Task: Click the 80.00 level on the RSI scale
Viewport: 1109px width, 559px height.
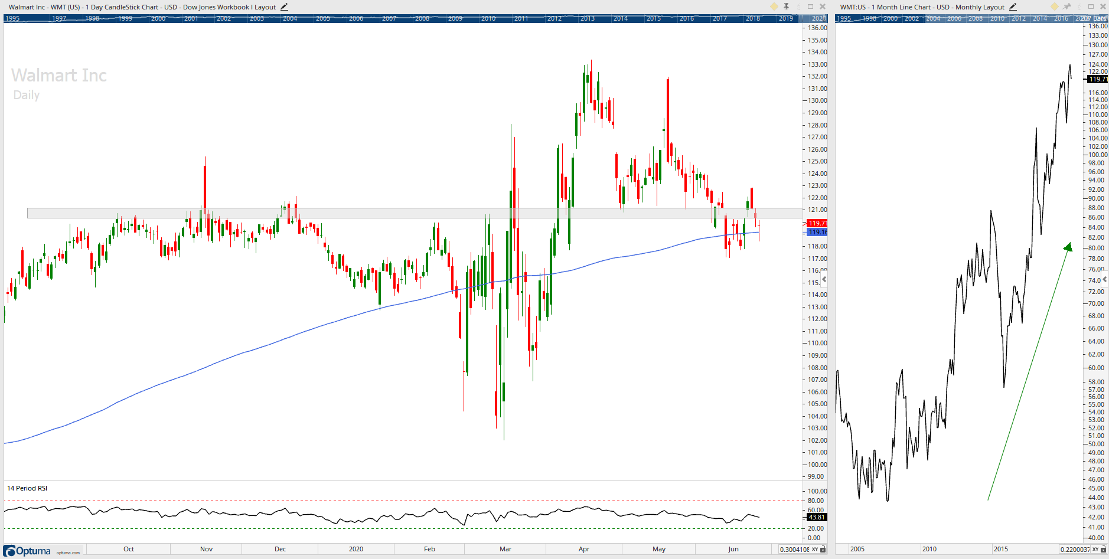Action: tap(816, 501)
